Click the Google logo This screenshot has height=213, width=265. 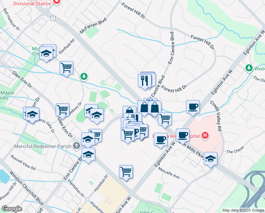12,209
